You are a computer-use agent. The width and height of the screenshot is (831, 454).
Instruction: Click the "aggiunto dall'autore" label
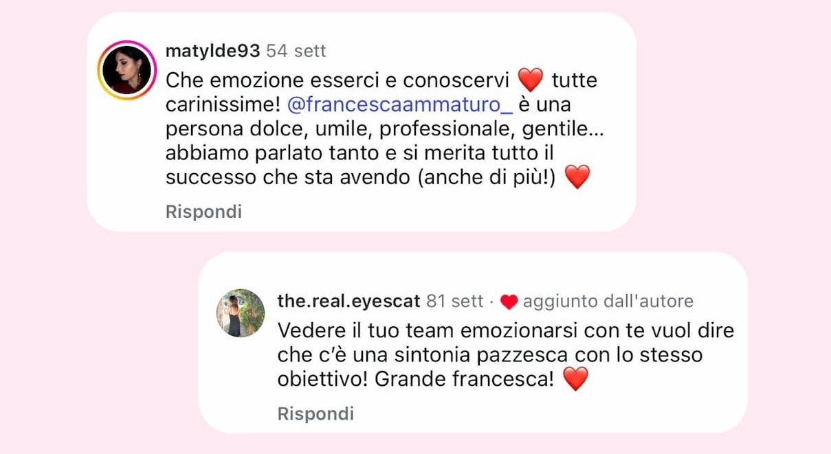tap(608, 301)
